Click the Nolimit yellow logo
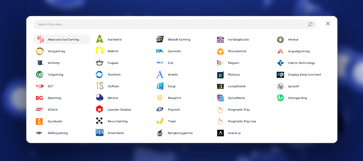This screenshot has height=161, width=363. 99,51
